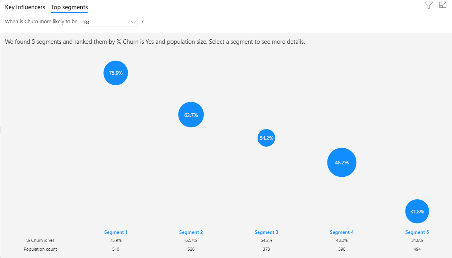Click Segment 1 population count 510
The height and width of the screenshot is (258, 452).
(x=116, y=249)
